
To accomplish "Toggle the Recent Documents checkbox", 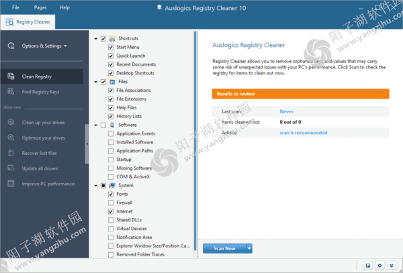I will click(111, 64).
